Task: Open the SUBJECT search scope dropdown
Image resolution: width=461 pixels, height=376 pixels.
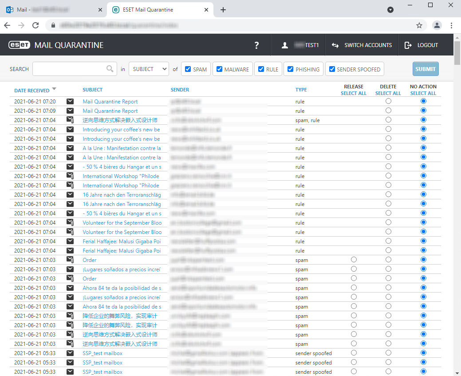Action: 149,69
